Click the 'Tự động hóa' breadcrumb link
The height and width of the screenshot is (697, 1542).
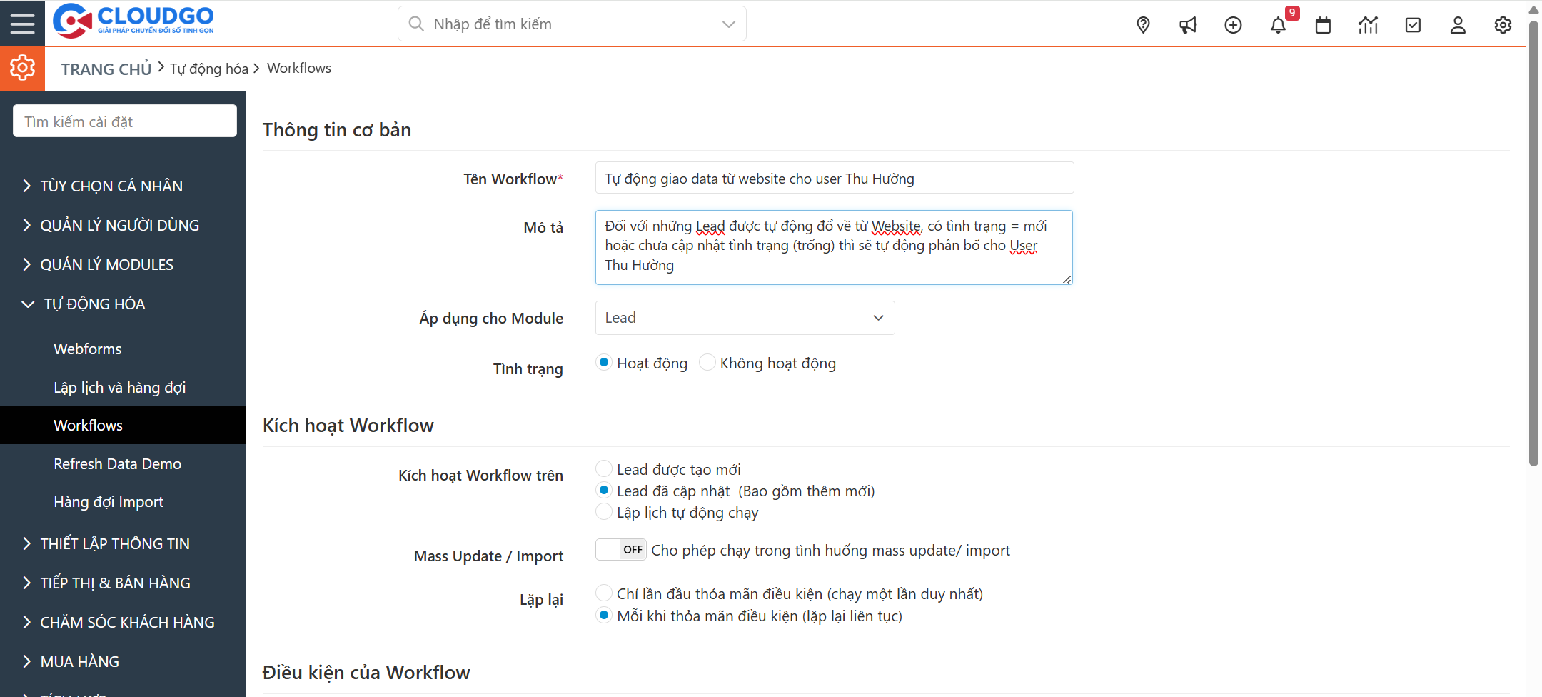tap(208, 69)
